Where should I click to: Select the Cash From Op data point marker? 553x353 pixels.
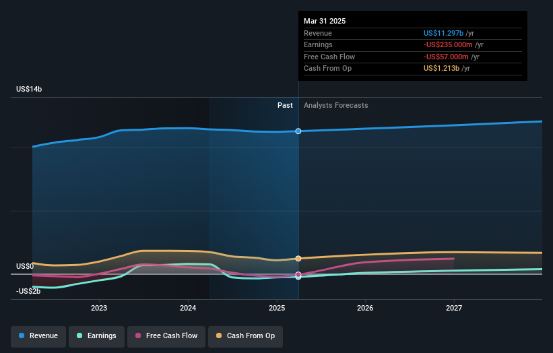click(298, 259)
